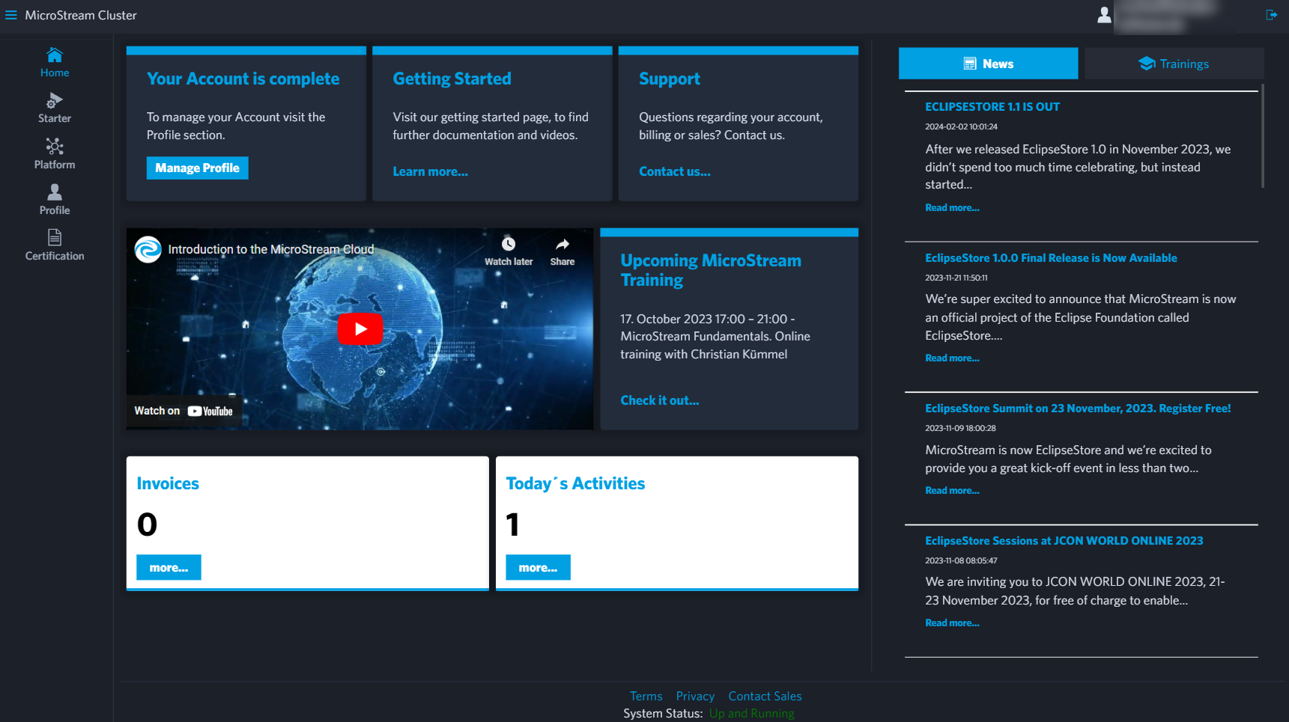Viewport: 1289px width, 722px height.
Task: Switch to the News tab
Action: 988,64
